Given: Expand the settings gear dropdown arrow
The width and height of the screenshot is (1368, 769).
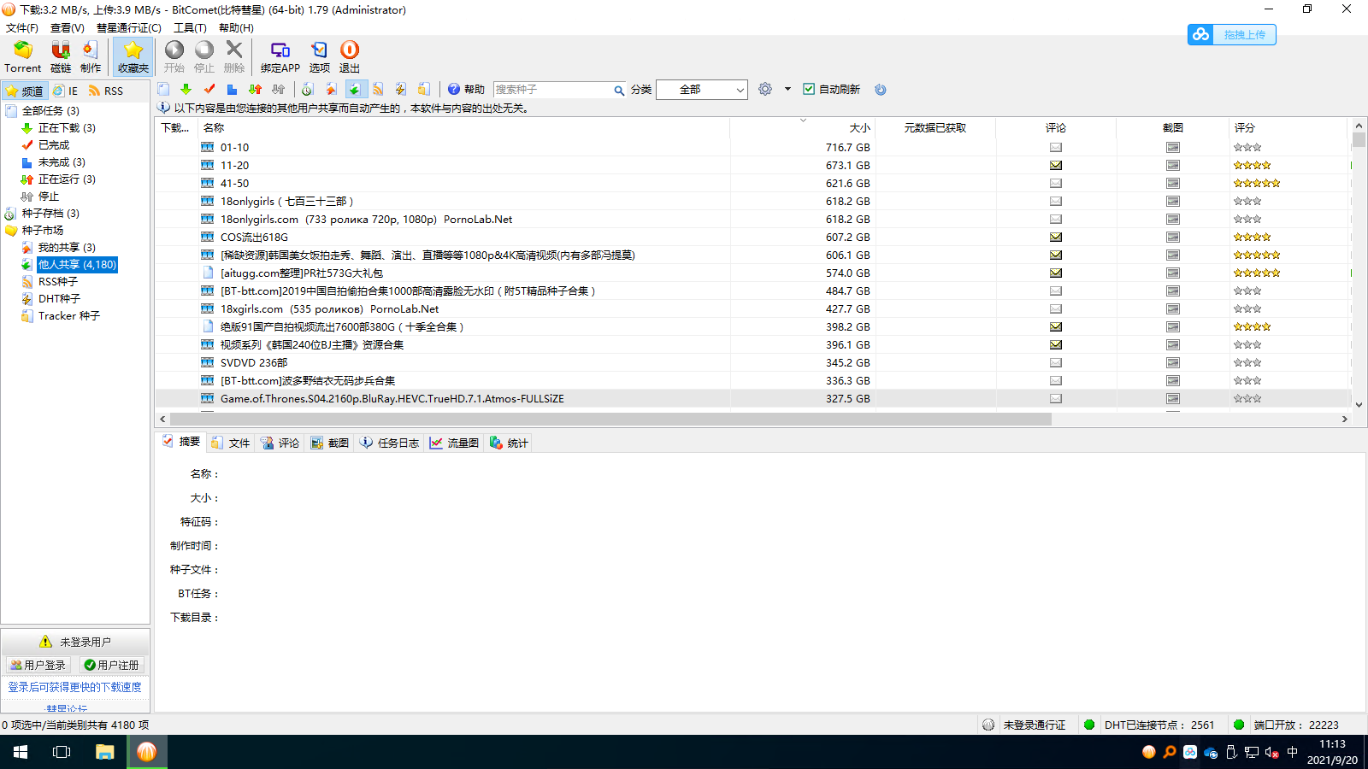Looking at the screenshot, I should pyautogui.click(x=787, y=90).
